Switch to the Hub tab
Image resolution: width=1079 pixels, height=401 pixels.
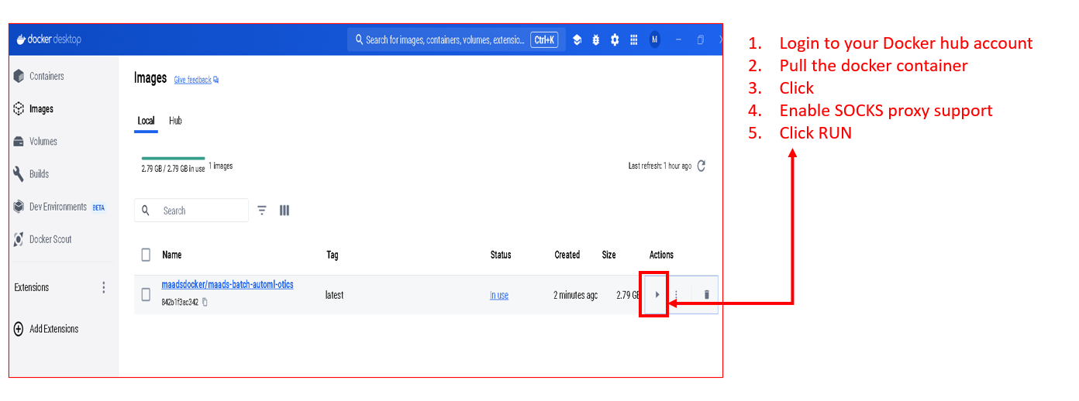175,121
